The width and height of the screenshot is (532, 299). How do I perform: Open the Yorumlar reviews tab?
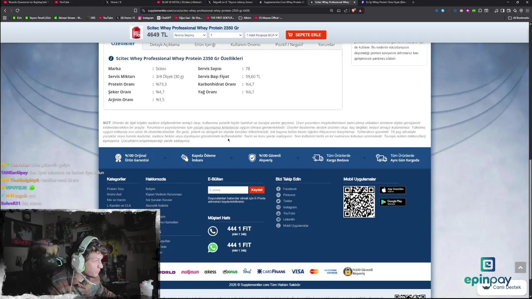(326, 44)
